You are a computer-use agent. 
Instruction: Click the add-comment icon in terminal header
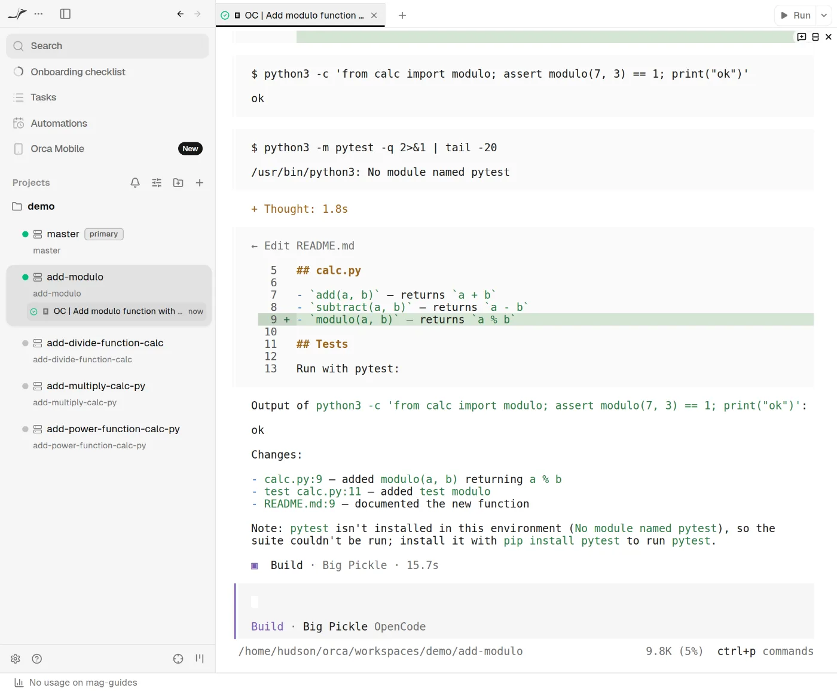(x=802, y=37)
